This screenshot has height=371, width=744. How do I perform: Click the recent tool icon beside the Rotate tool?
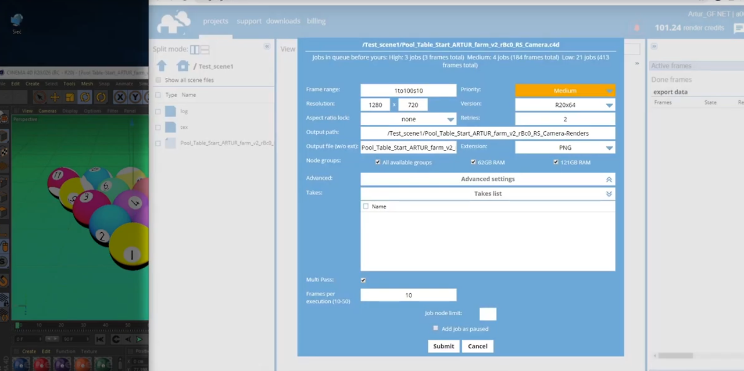click(x=101, y=98)
